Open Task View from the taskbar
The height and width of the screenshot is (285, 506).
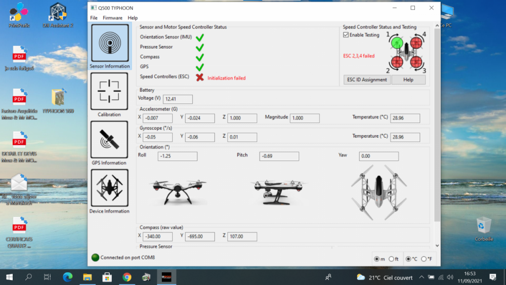coord(48,277)
